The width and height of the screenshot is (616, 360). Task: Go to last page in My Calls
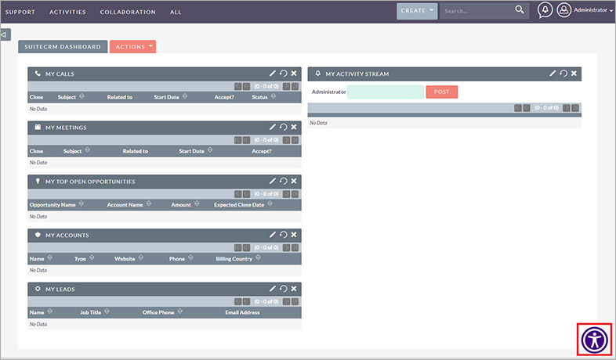pyautogui.click(x=295, y=86)
